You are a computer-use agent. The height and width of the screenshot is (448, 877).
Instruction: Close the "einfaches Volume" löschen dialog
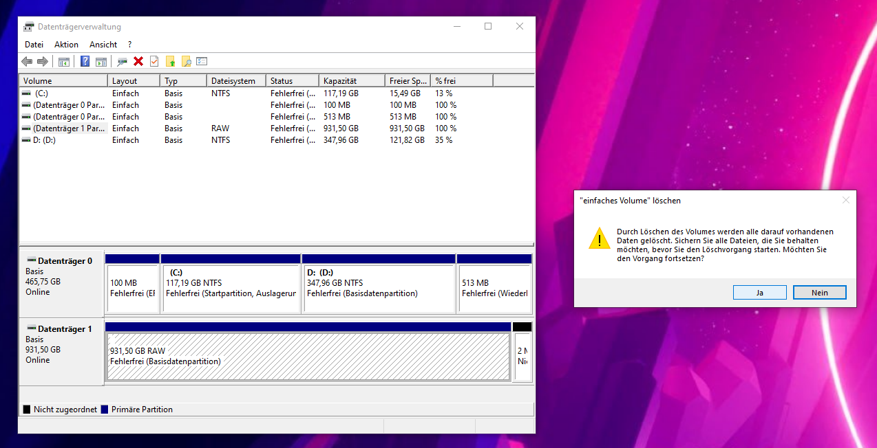click(x=846, y=201)
